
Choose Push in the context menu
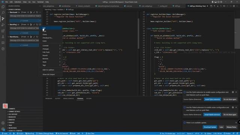pyautogui.click(x=51, y=31)
